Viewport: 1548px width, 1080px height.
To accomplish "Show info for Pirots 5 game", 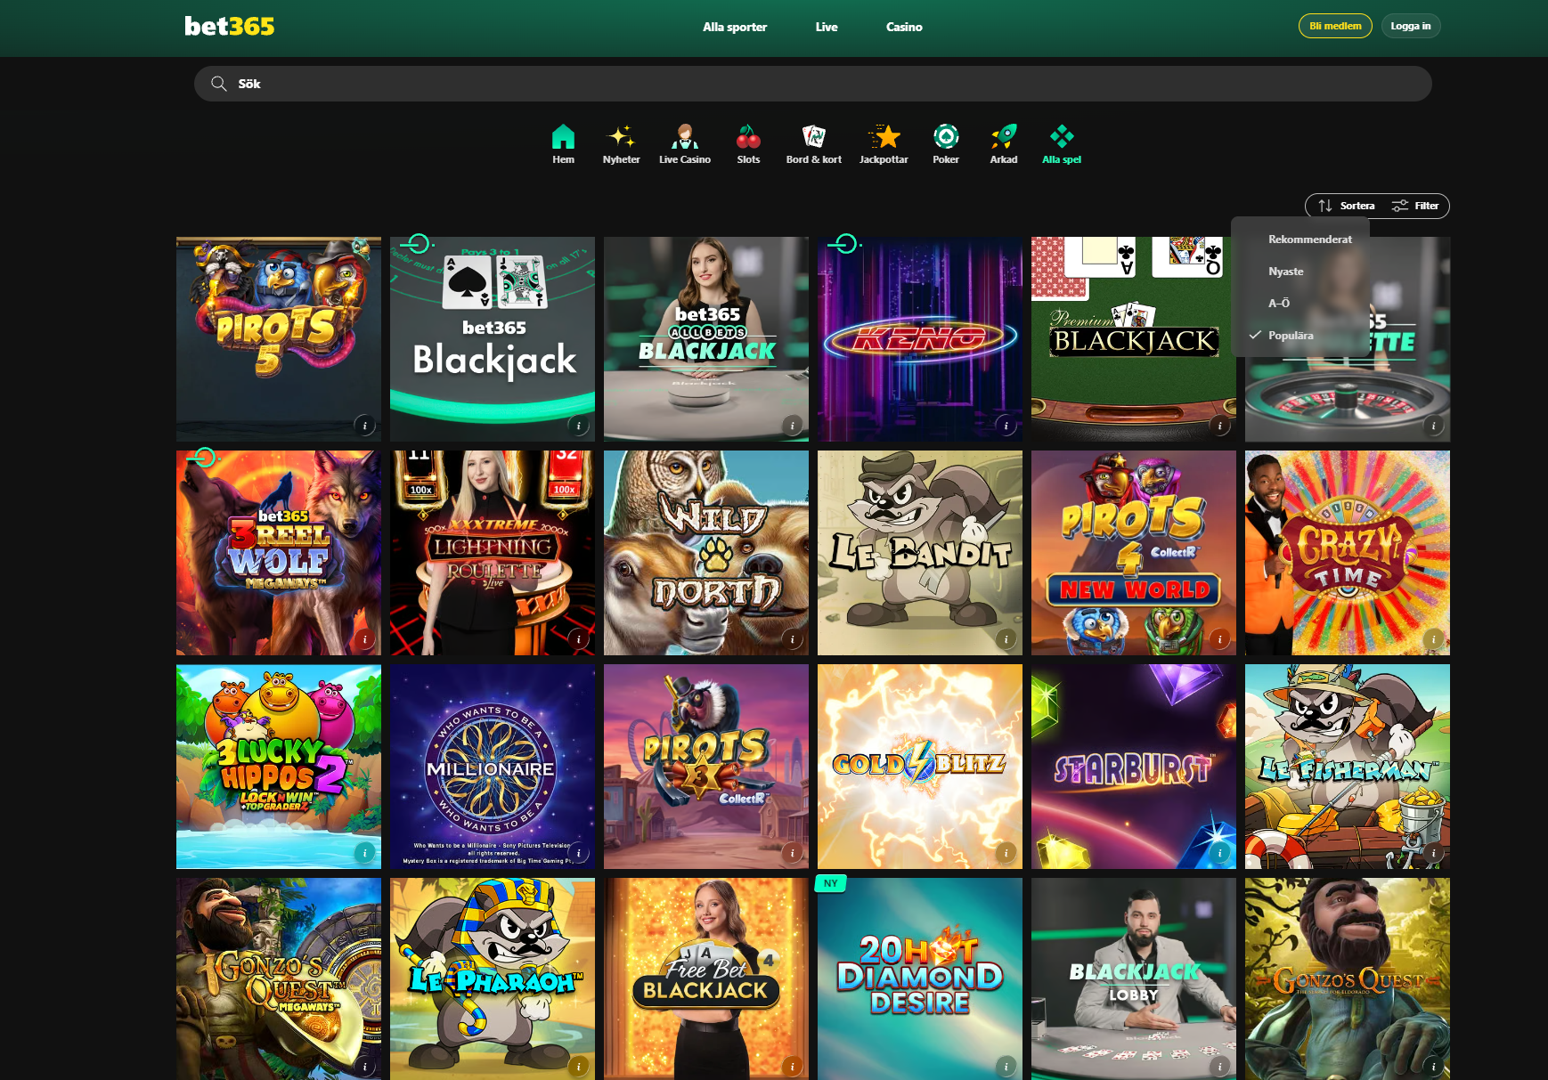I will click(x=364, y=426).
